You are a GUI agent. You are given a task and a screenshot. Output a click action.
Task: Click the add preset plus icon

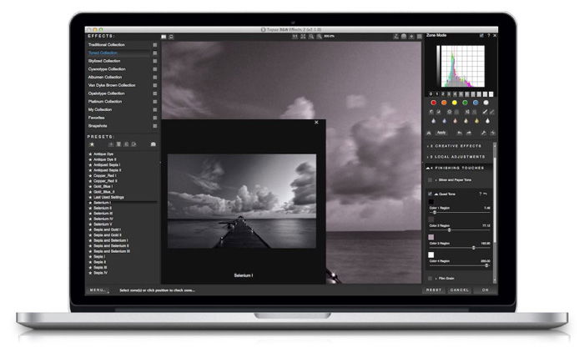(x=110, y=144)
